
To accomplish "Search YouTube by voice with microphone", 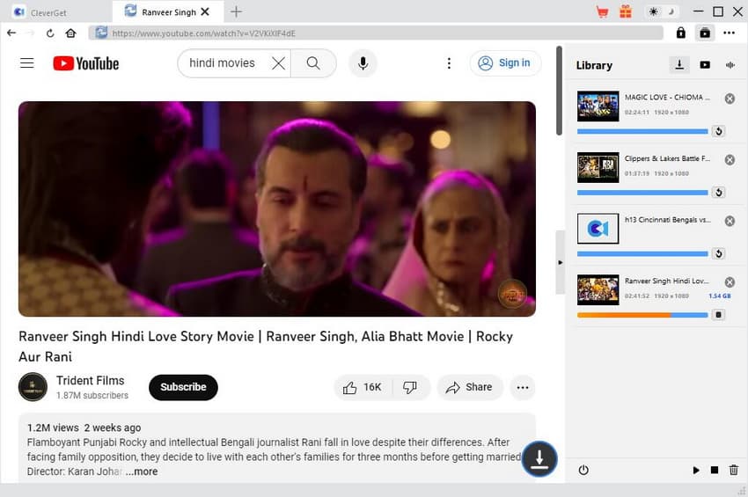I will 363,63.
